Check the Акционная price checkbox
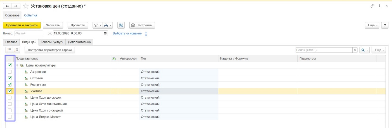The height and width of the screenshot is (128, 392). point(10,72)
